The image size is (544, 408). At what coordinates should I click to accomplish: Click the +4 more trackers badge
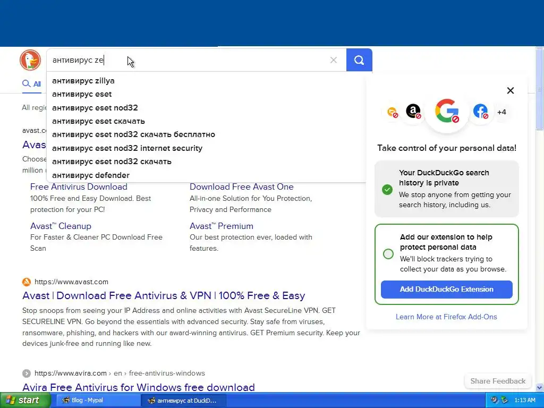(501, 112)
